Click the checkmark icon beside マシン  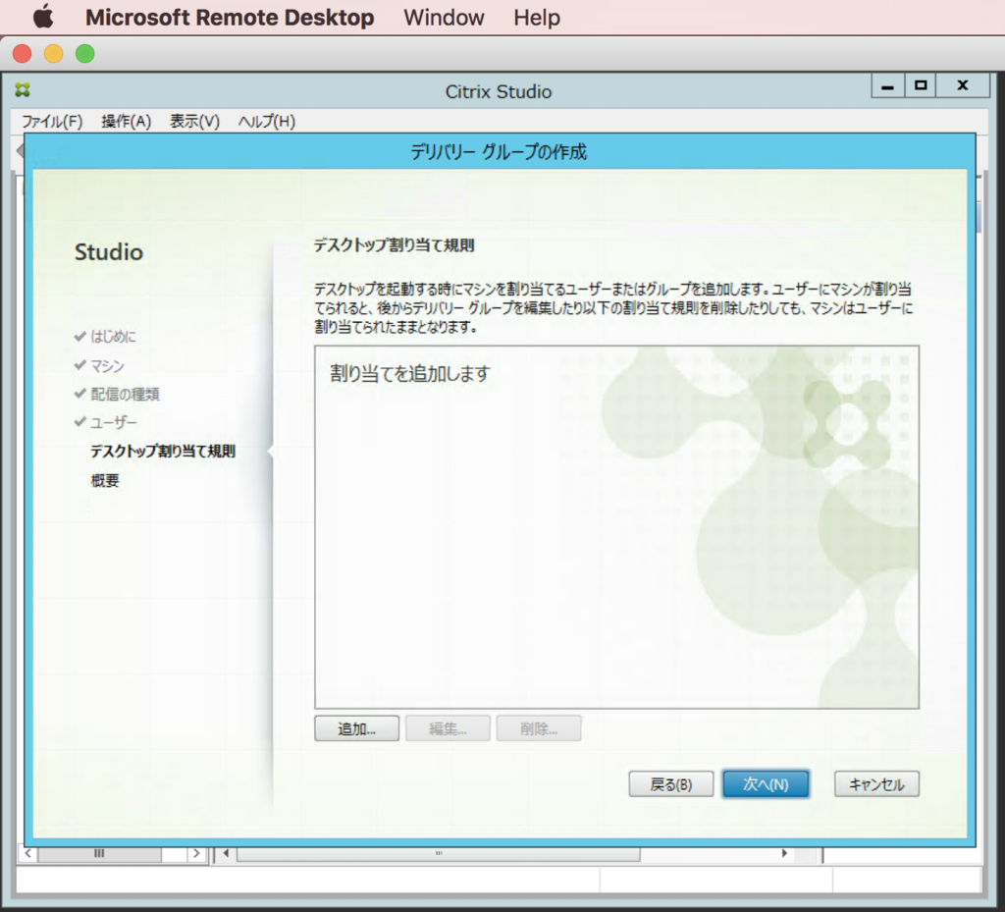coord(80,364)
